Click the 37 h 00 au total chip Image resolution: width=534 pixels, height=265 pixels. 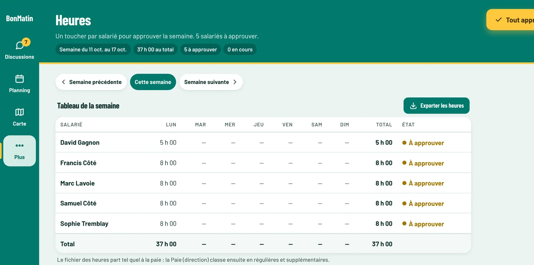[155, 50]
